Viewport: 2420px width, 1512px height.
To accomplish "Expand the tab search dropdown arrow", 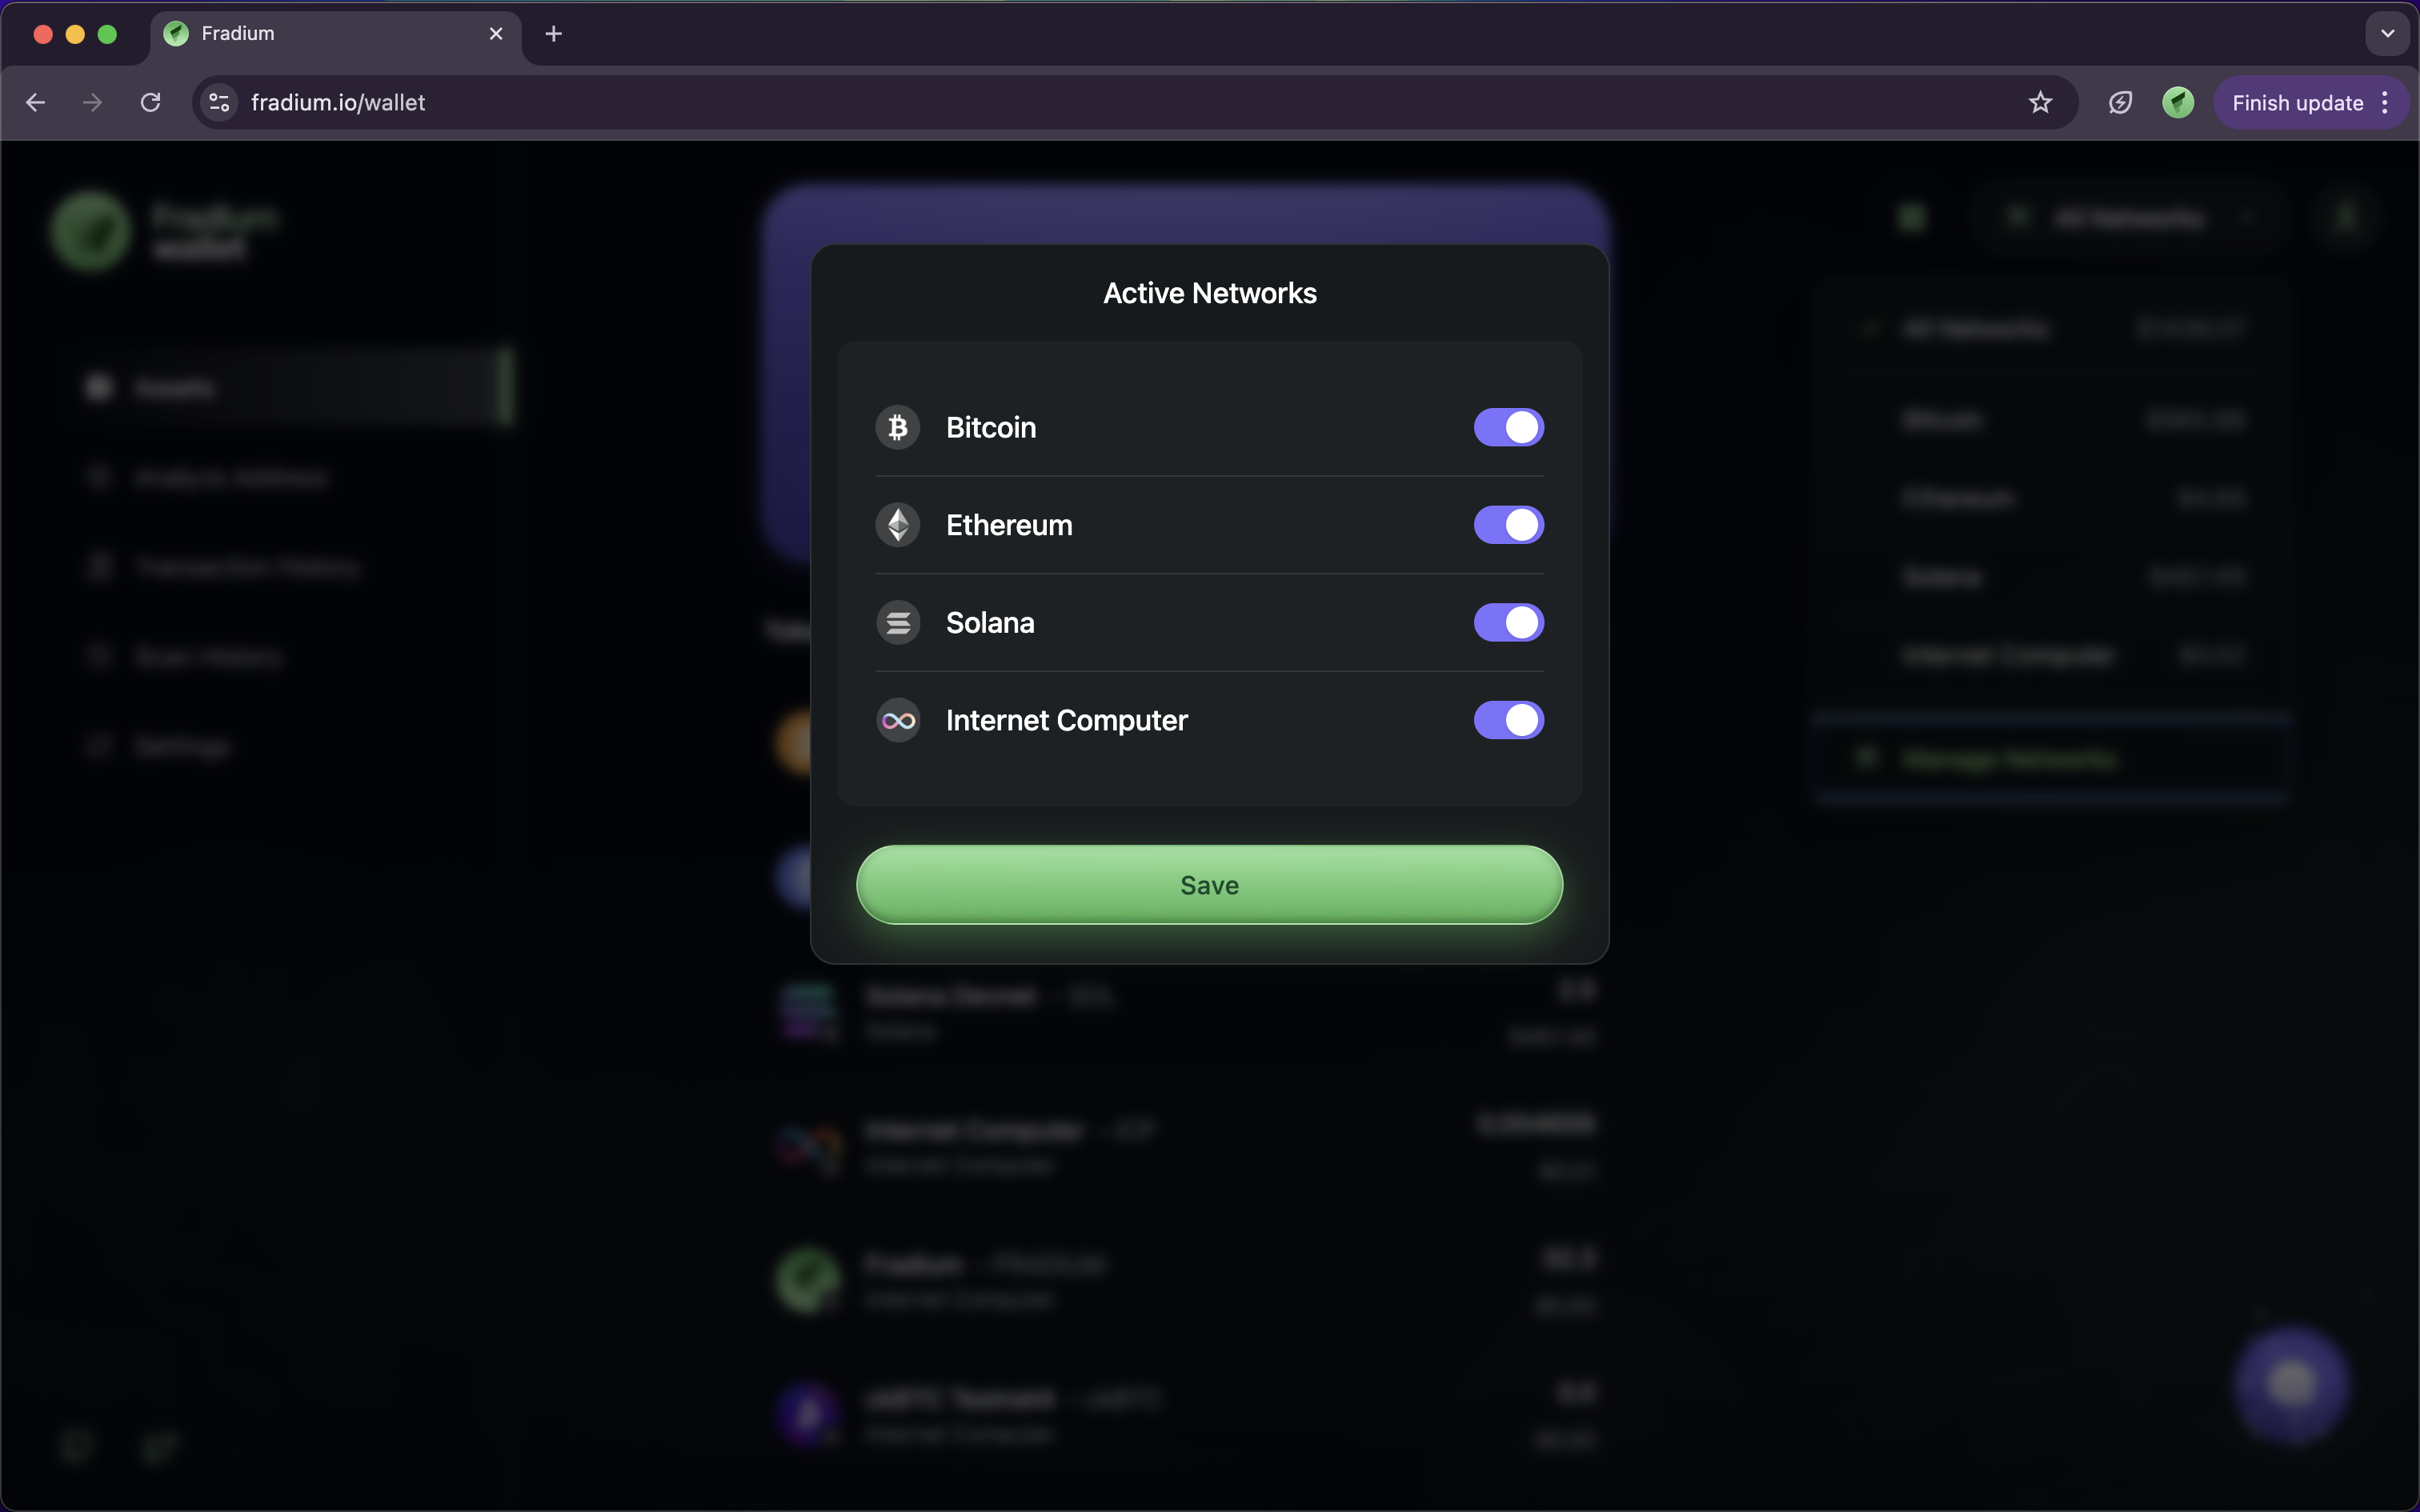I will pos(2387,34).
